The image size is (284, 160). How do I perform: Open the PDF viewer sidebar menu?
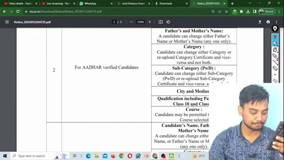point(7,22)
